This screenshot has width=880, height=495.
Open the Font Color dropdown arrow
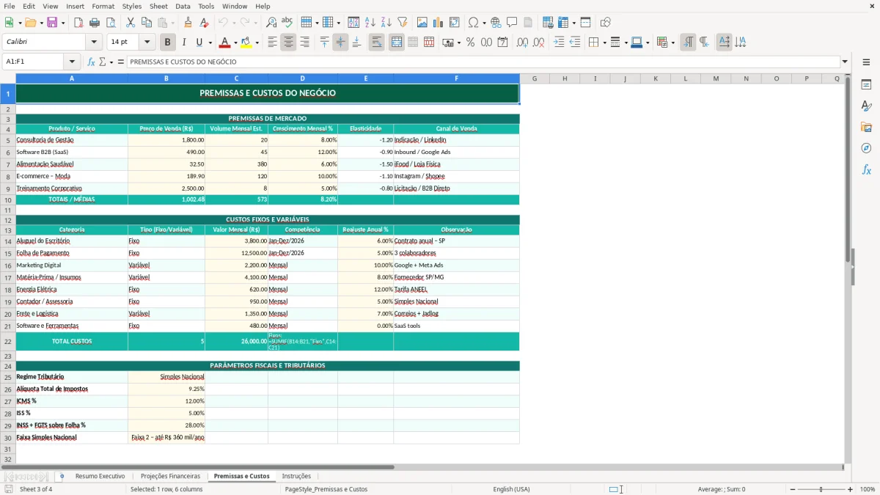click(x=235, y=43)
